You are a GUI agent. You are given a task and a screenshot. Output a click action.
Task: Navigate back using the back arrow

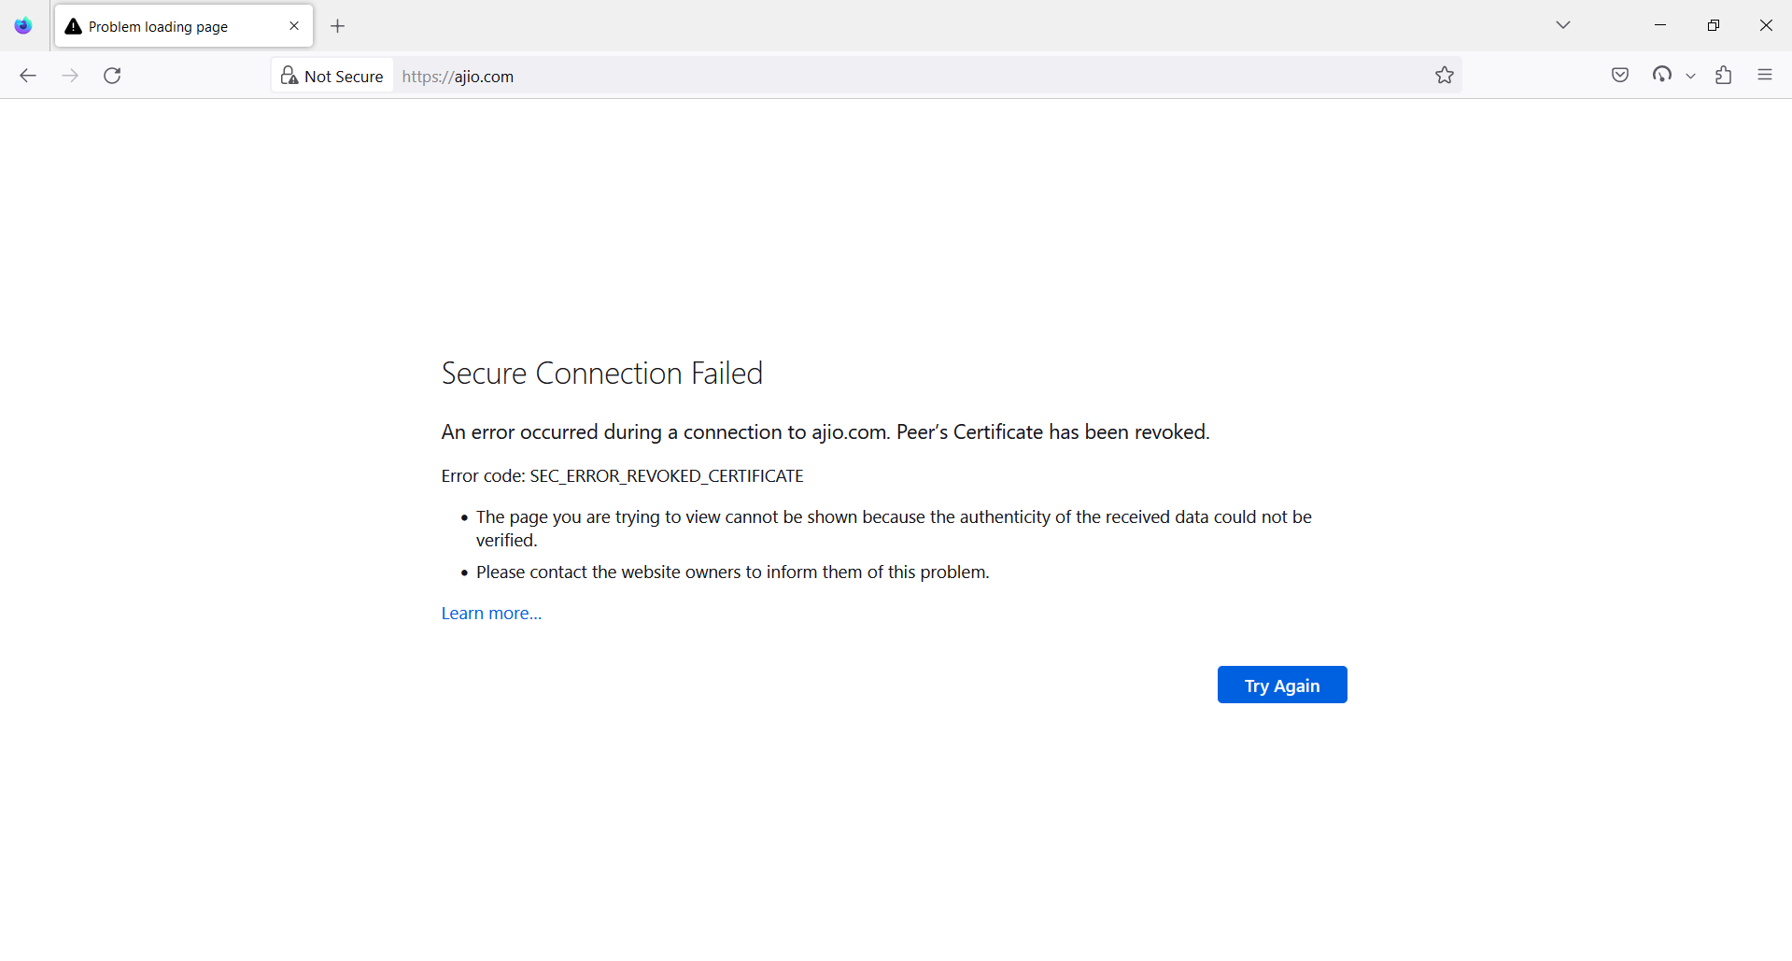[x=28, y=76]
